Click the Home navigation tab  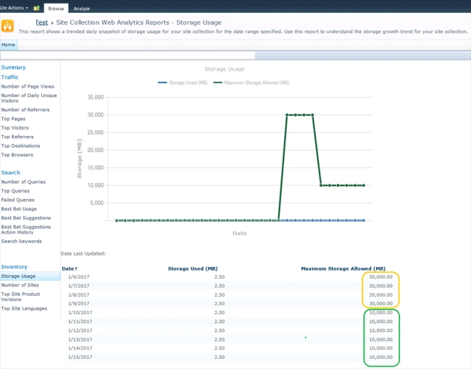(x=9, y=45)
